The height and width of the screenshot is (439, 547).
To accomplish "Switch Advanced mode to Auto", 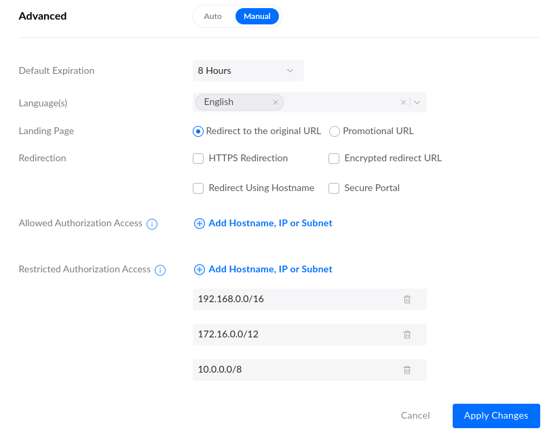I will coord(213,16).
